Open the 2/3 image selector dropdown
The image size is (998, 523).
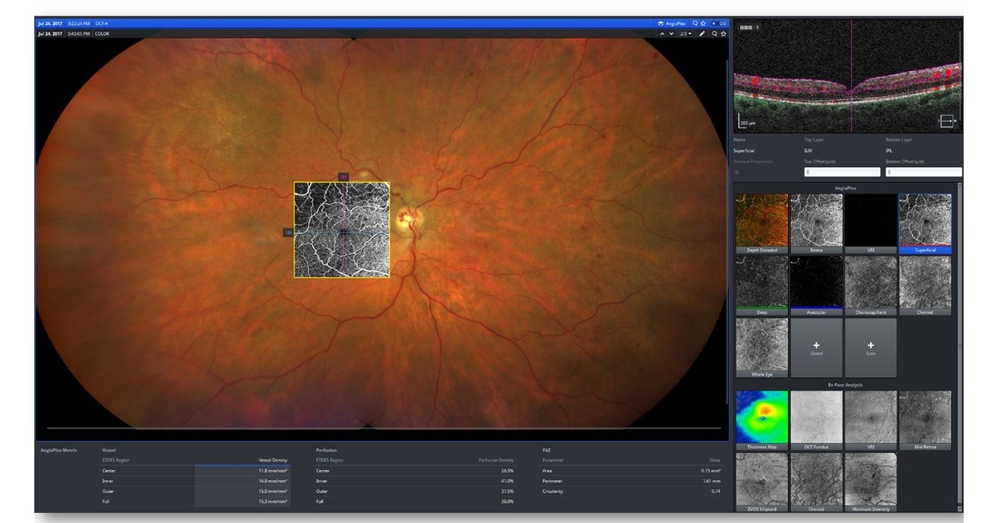687,34
